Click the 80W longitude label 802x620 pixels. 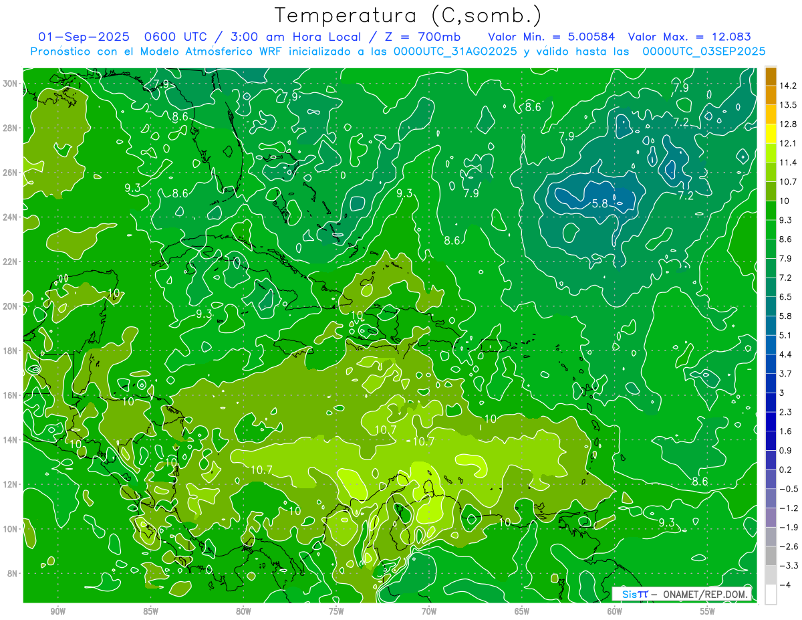pos(243,611)
